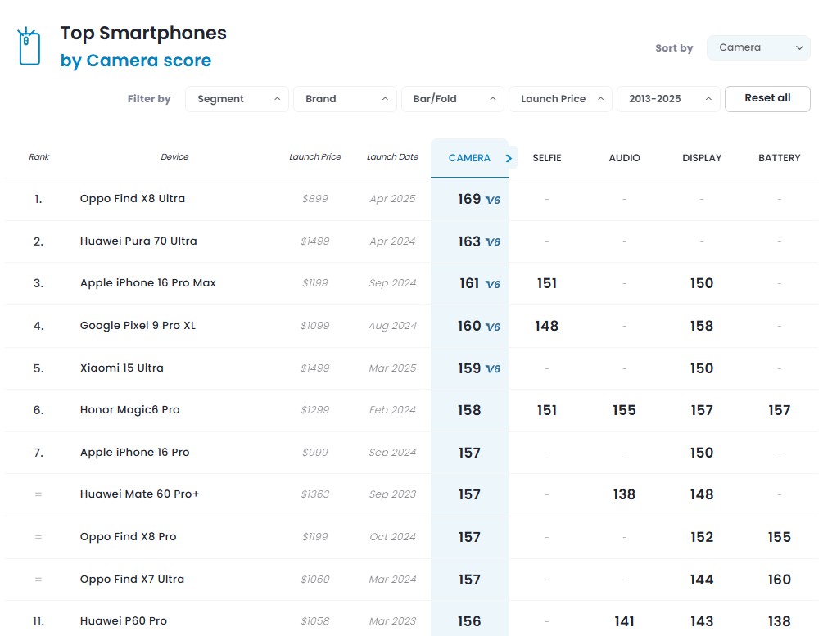This screenshot has height=636, width=823.
Task: Click the V6 badge for Google Pixel 9 Pro XL
Action: click(493, 327)
